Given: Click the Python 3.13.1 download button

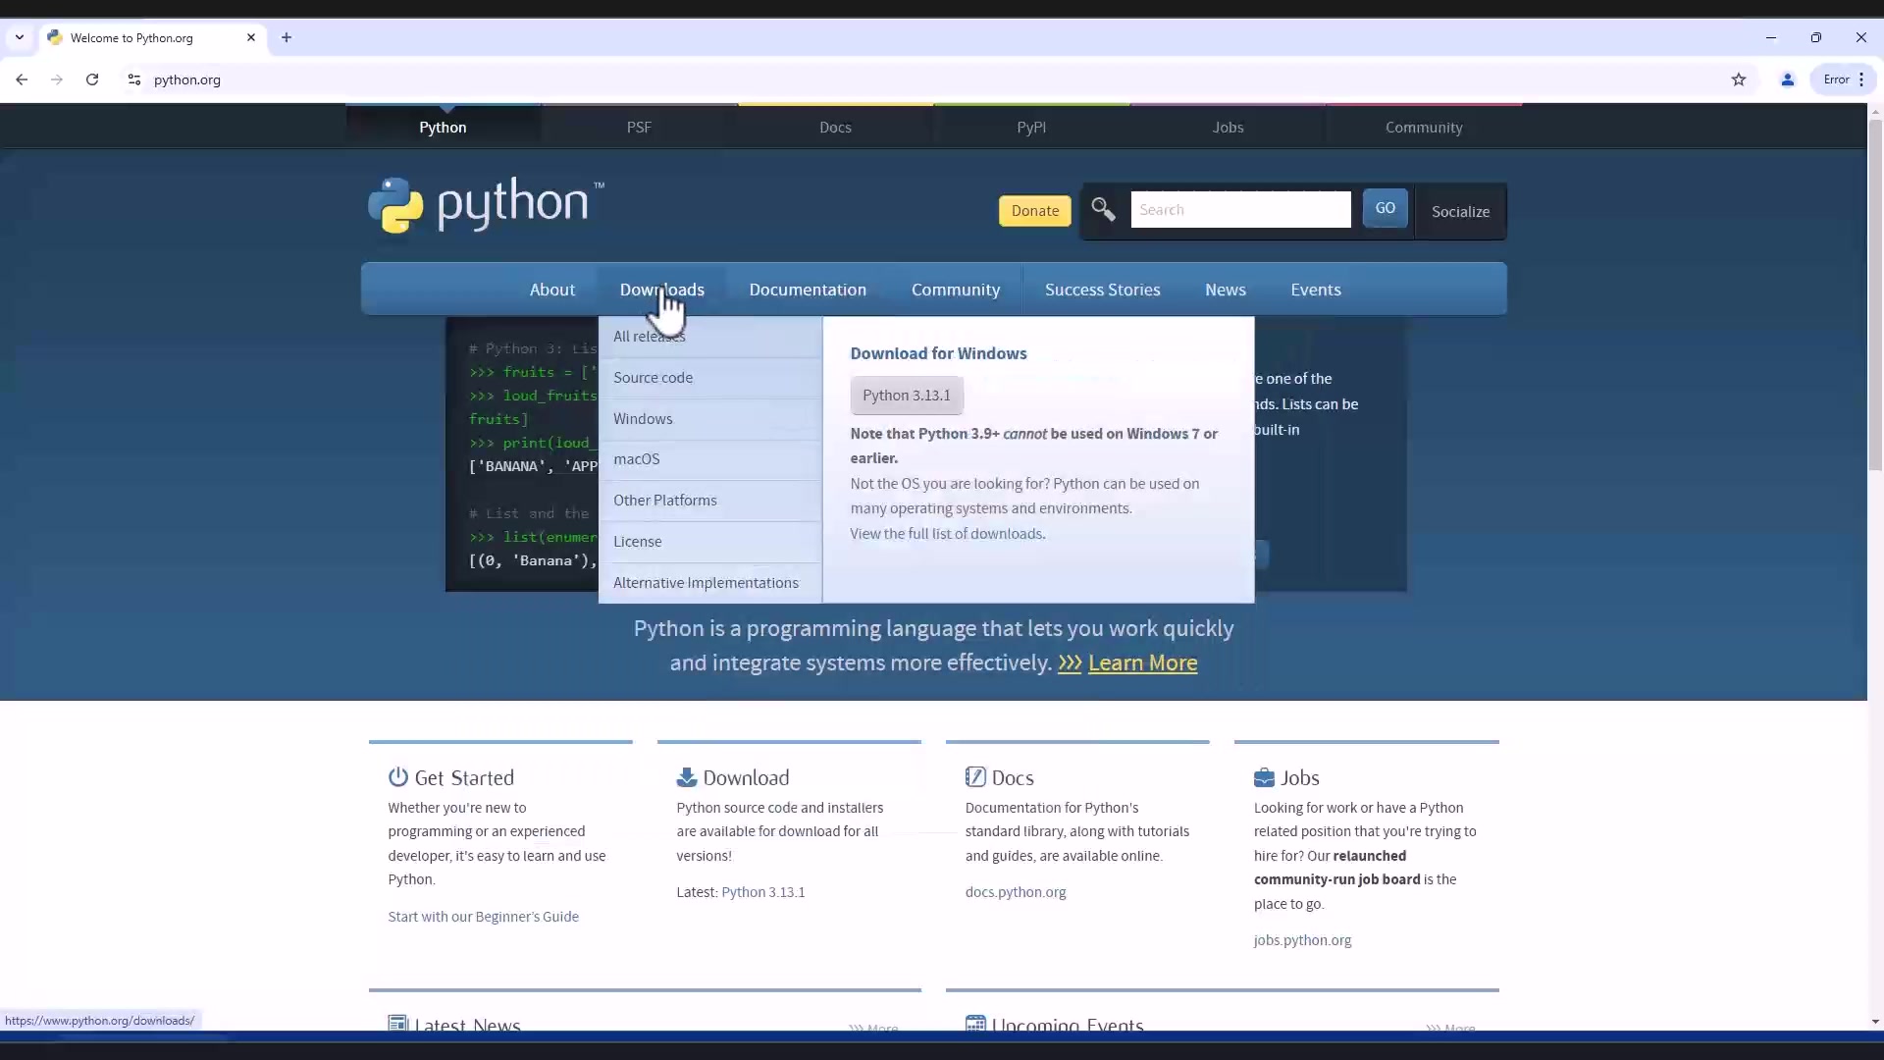Looking at the screenshot, I should [x=907, y=395].
